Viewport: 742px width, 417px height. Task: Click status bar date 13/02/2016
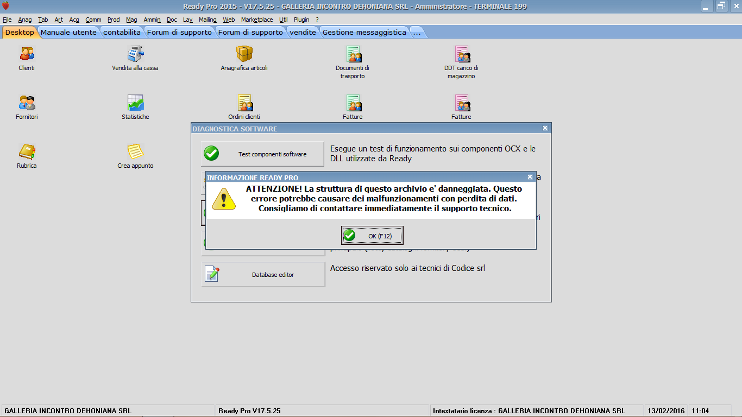pos(666,411)
